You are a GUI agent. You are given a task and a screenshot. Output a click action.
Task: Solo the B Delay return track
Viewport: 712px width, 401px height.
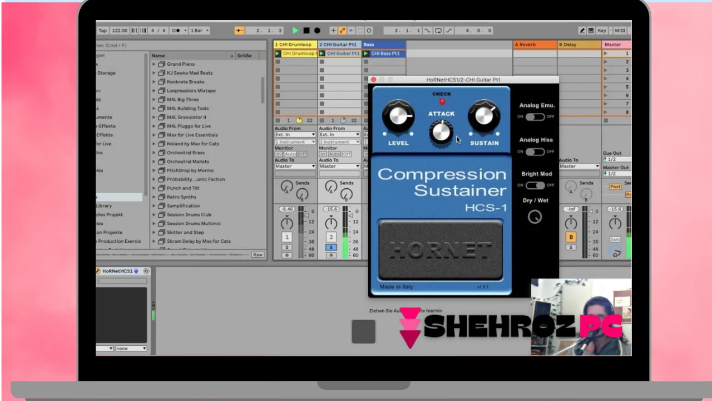[x=571, y=247]
